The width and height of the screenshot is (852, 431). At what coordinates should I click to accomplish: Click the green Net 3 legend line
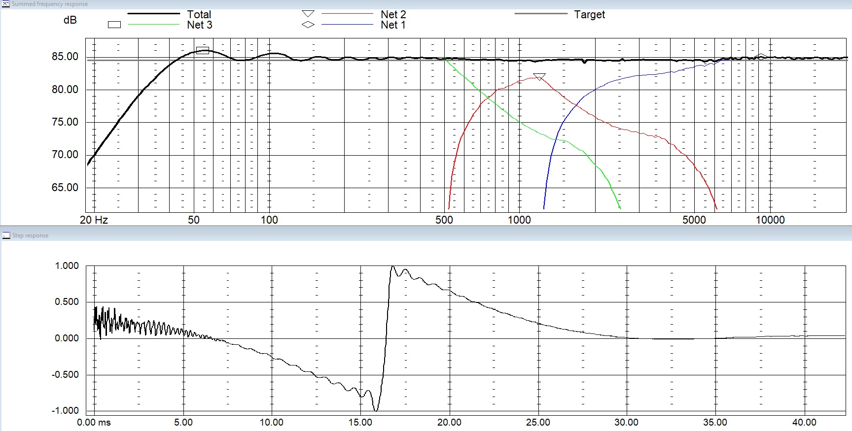point(154,25)
